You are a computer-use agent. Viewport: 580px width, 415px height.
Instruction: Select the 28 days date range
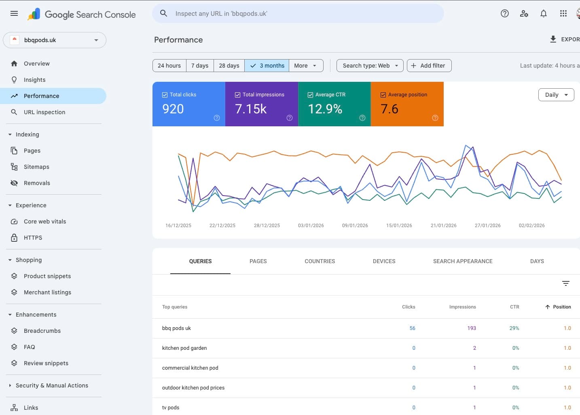229,65
